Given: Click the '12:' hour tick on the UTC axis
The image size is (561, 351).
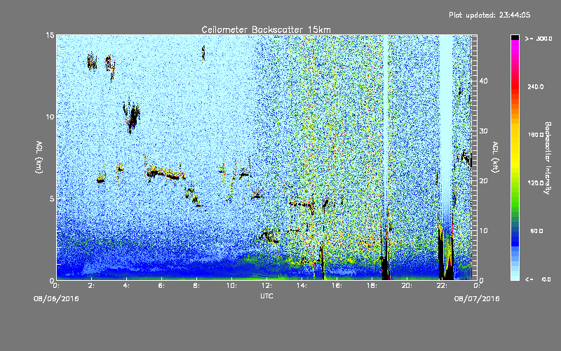Looking at the screenshot, I should coord(267,286).
